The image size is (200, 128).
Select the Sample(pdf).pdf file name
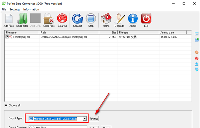21,37
